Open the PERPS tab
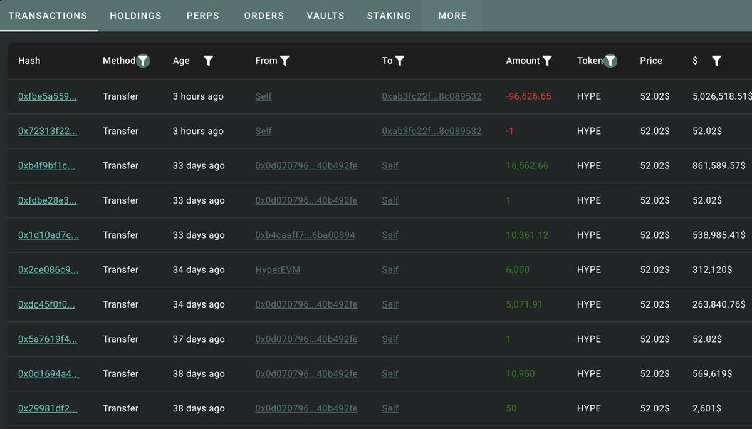This screenshot has height=429, width=752. (202, 16)
